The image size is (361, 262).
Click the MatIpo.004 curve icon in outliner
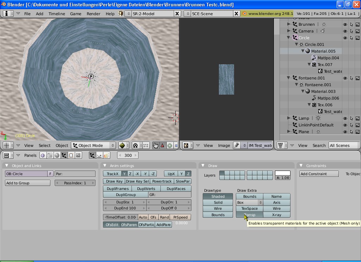pos(314,58)
